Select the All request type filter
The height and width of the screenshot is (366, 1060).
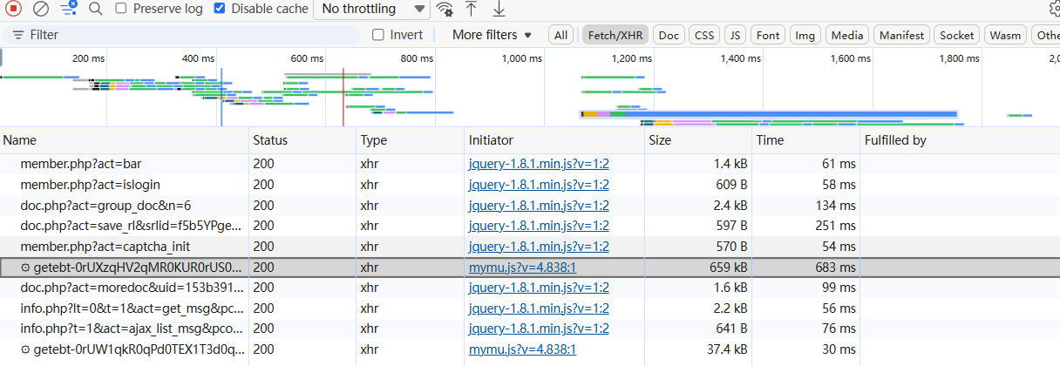(561, 36)
